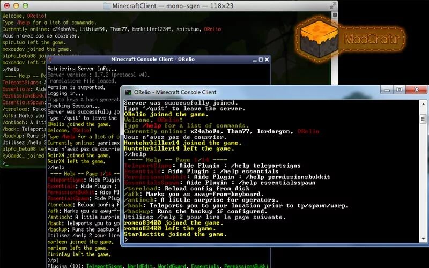Viewport: 429px width, 268px height.
Task: Click 'Retrieving Server Info...' in Linux window
Action: pos(82,69)
